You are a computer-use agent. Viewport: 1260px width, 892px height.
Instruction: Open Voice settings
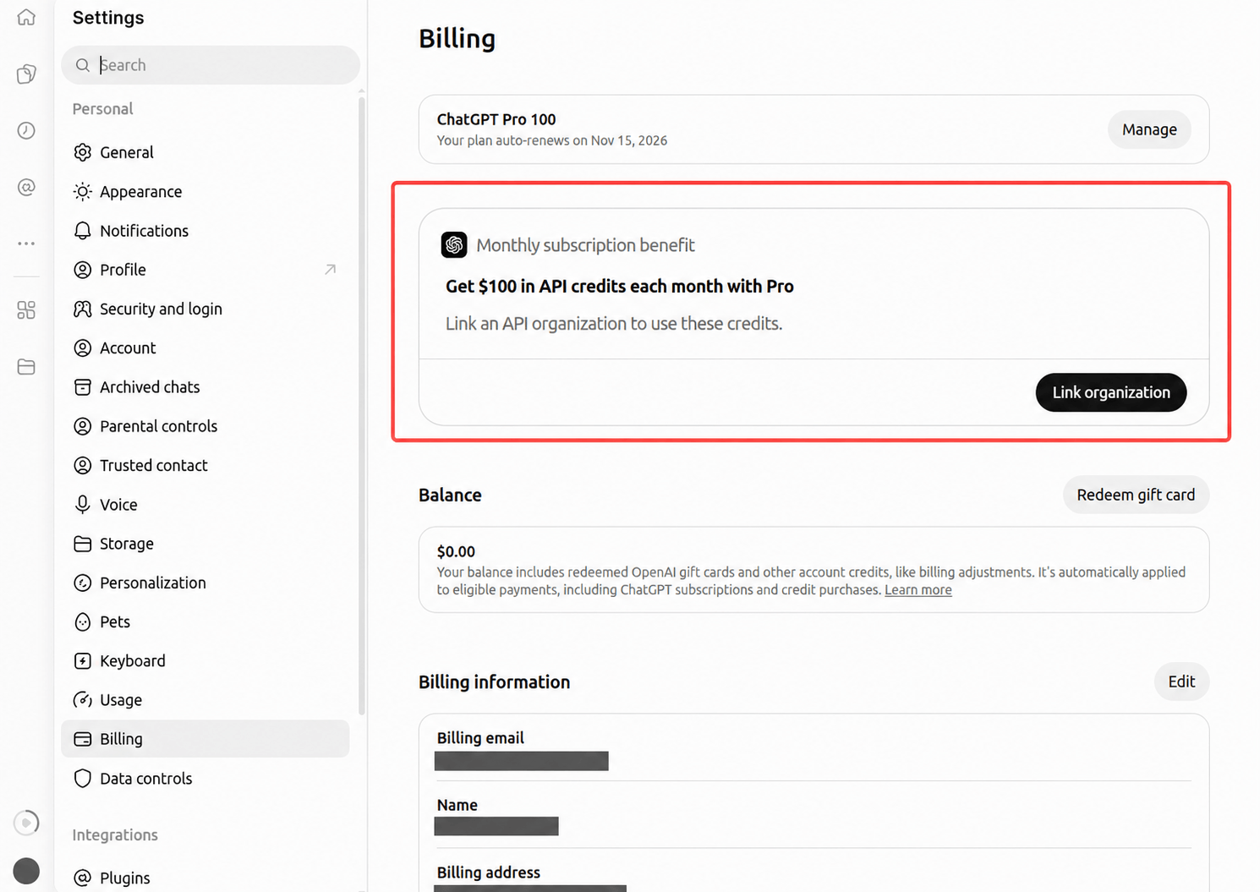point(205,505)
